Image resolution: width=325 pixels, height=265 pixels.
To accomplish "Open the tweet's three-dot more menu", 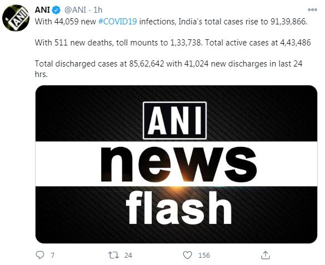I will [x=312, y=10].
